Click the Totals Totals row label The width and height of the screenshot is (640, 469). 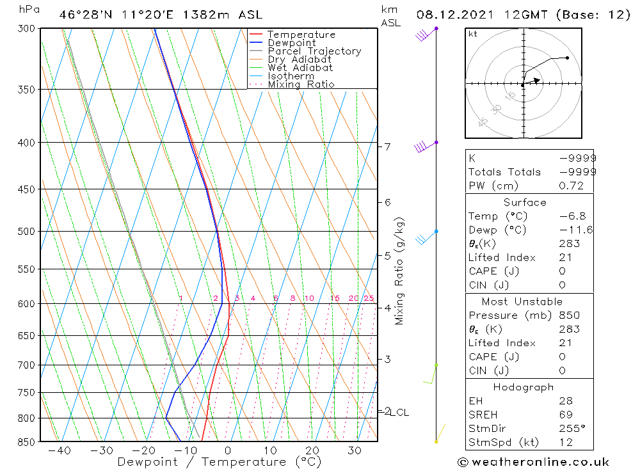coord(504,172)
